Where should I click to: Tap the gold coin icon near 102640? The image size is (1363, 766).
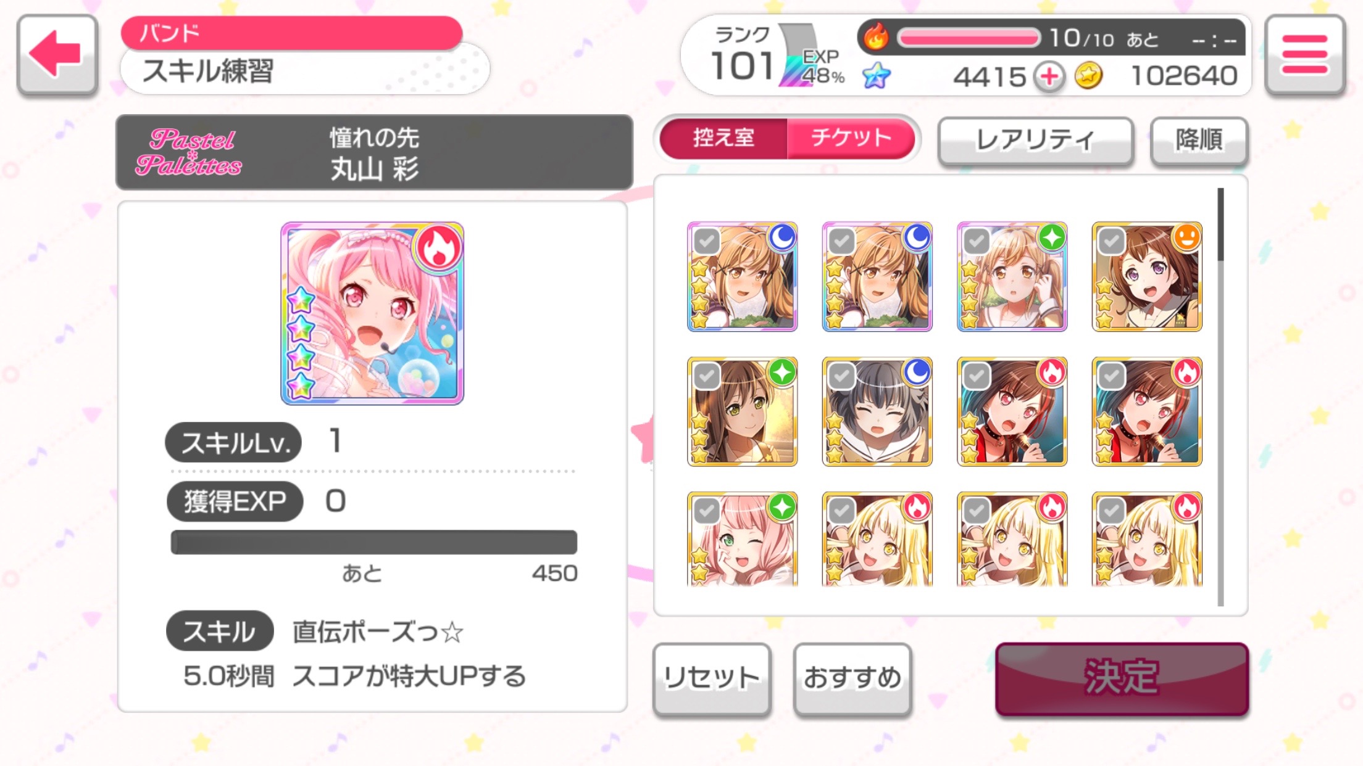click(x=1088, y=76)
